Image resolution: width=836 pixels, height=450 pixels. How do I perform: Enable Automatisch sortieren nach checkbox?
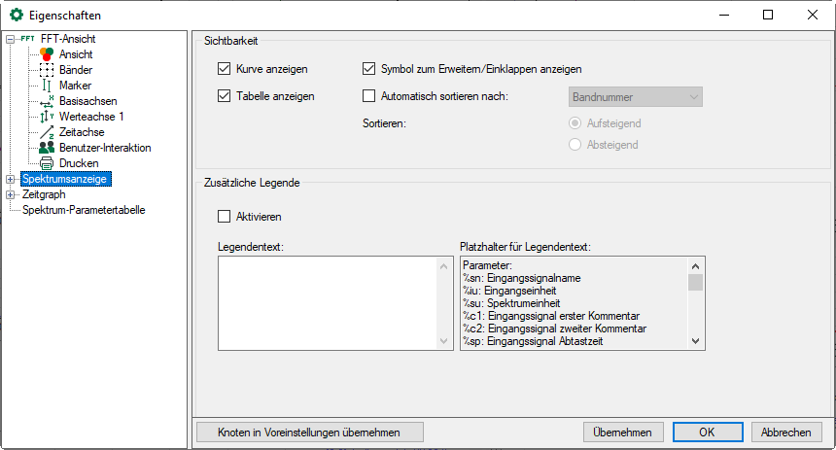click(x=368, y=96)
